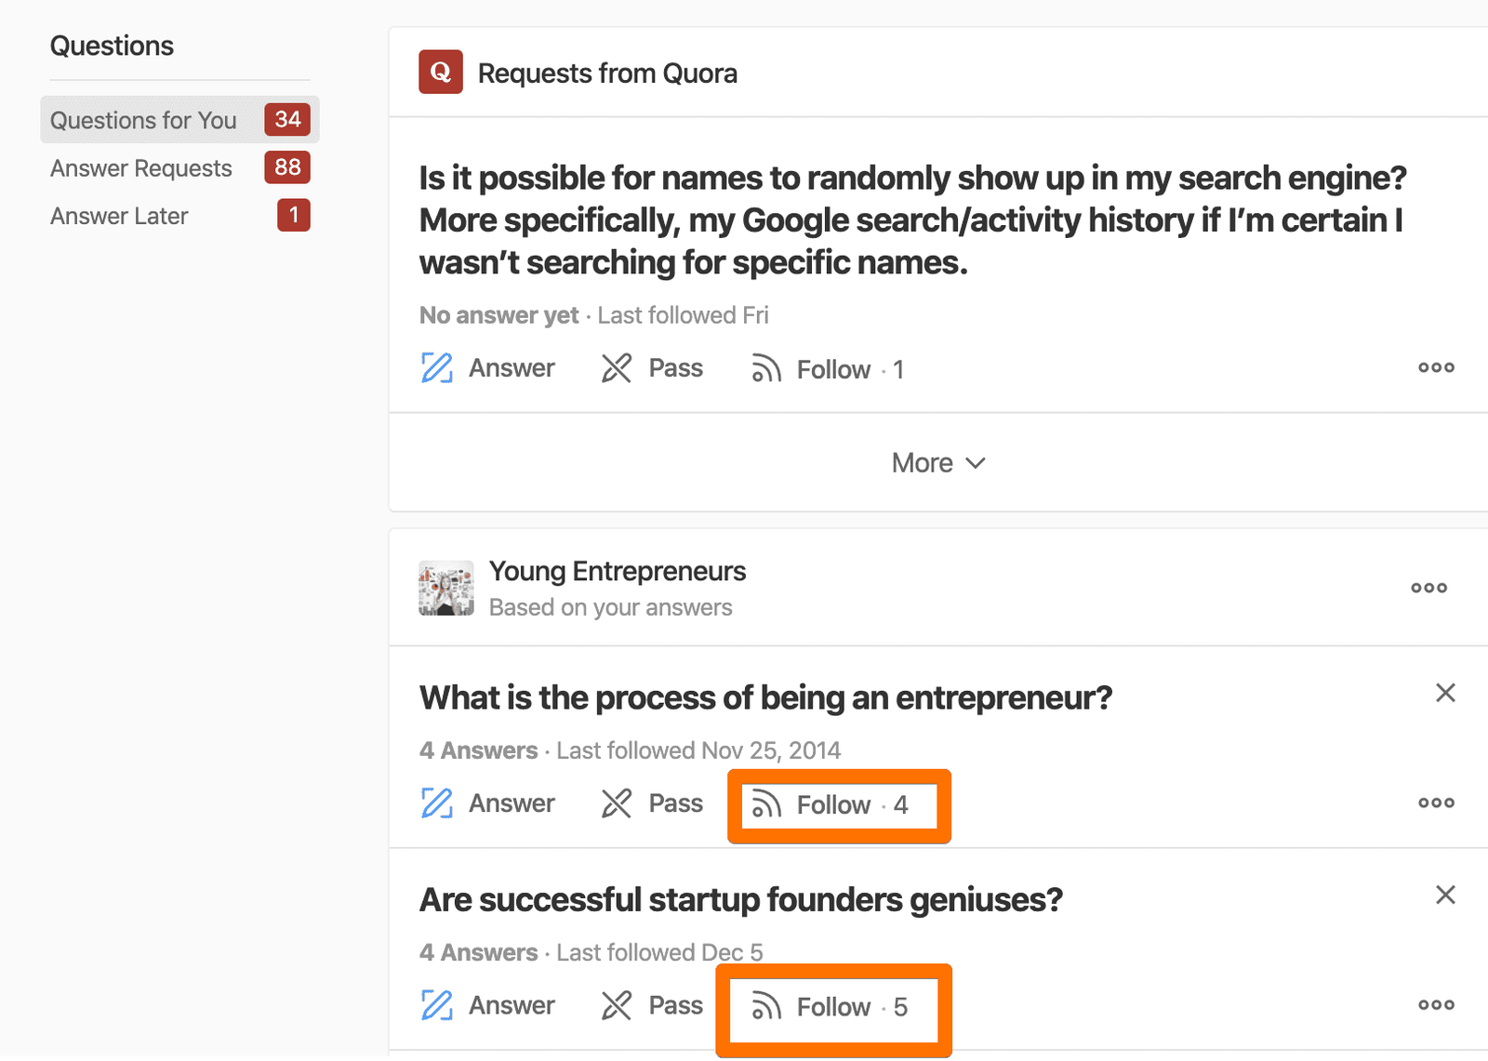Click the 1 badge on Answer Later
The image size is (1488, 1061).
[x=294, y=216]
